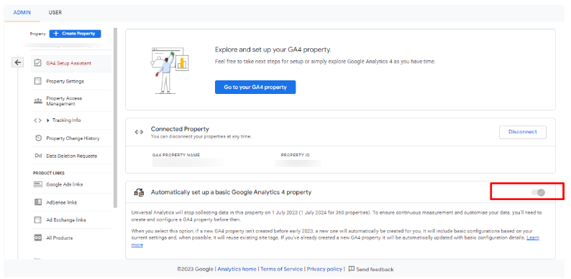Click Go to your GA4 property button

pyautogui.click(x=255, y=88)
